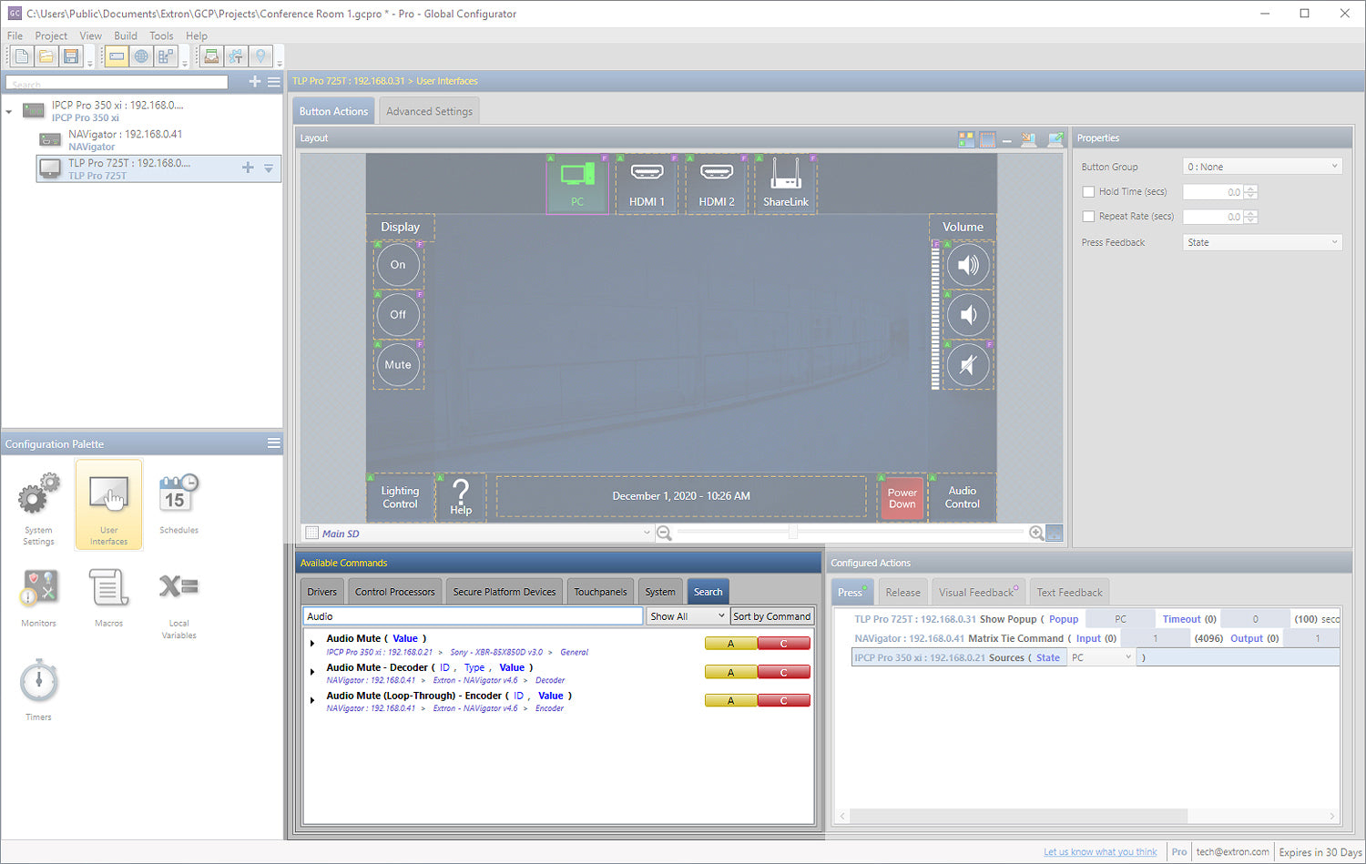Click the globe network view toolbar icon
Viewport: 1366px width, 864px height.
point(141,56)
